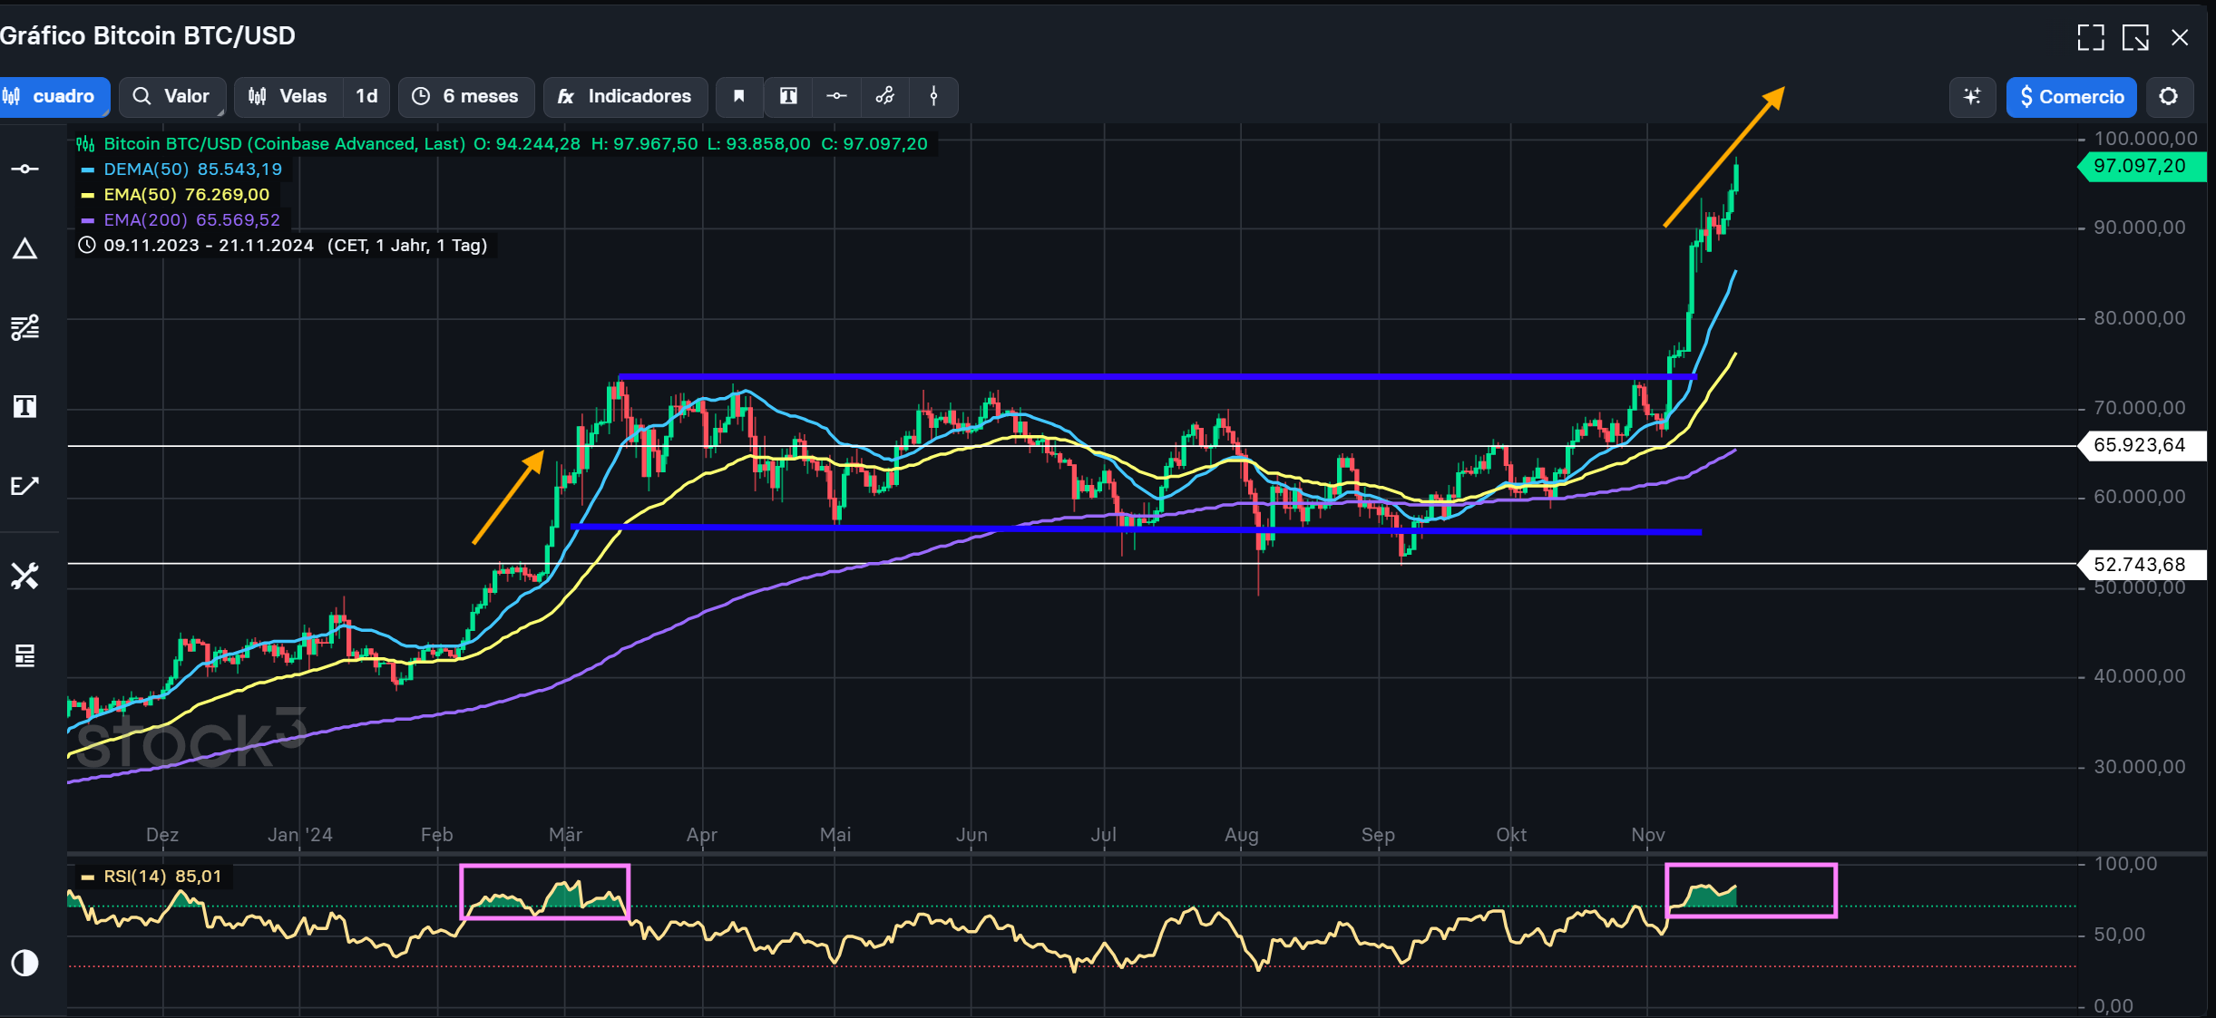
Task: Select the cuadro tab
Action: pyautogui.click(x=53, y=97)
